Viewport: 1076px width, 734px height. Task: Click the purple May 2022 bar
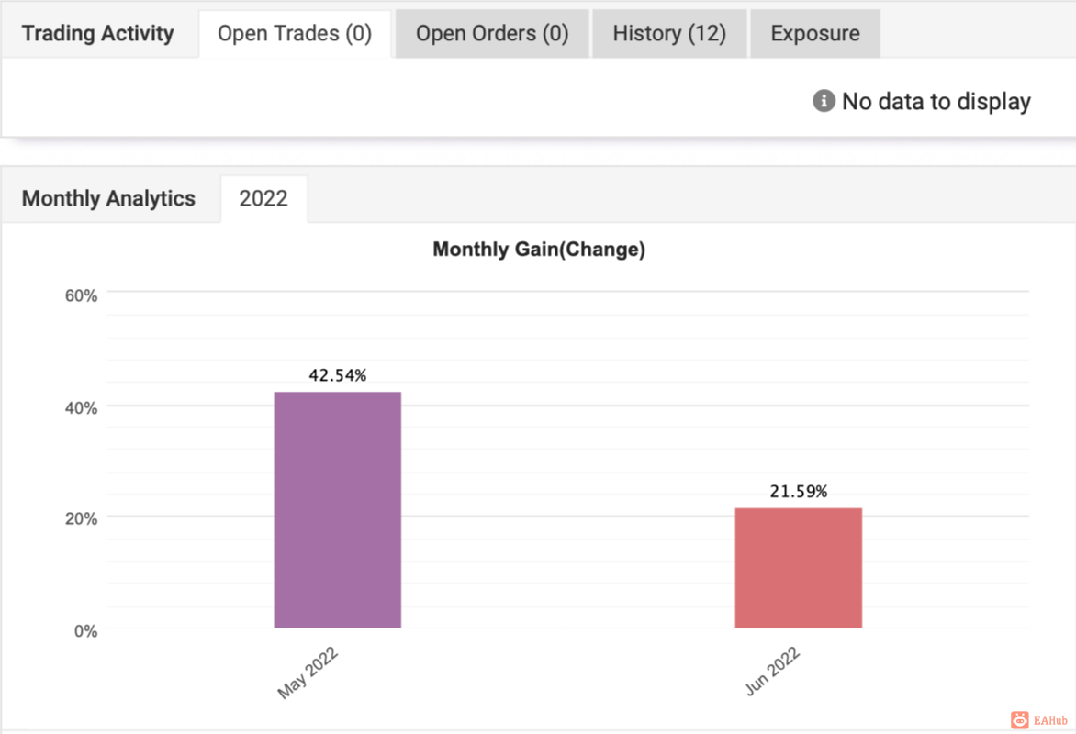point(338,510)
